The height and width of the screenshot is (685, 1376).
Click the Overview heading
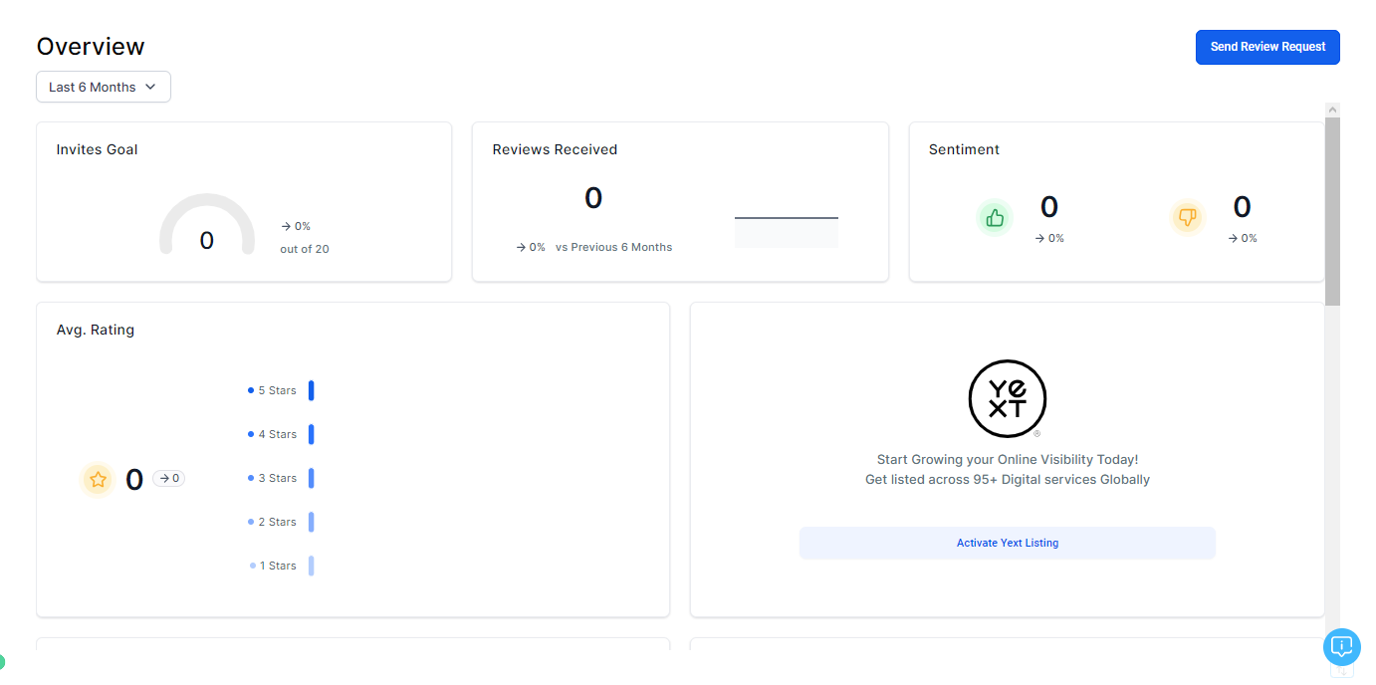(91, 47)
